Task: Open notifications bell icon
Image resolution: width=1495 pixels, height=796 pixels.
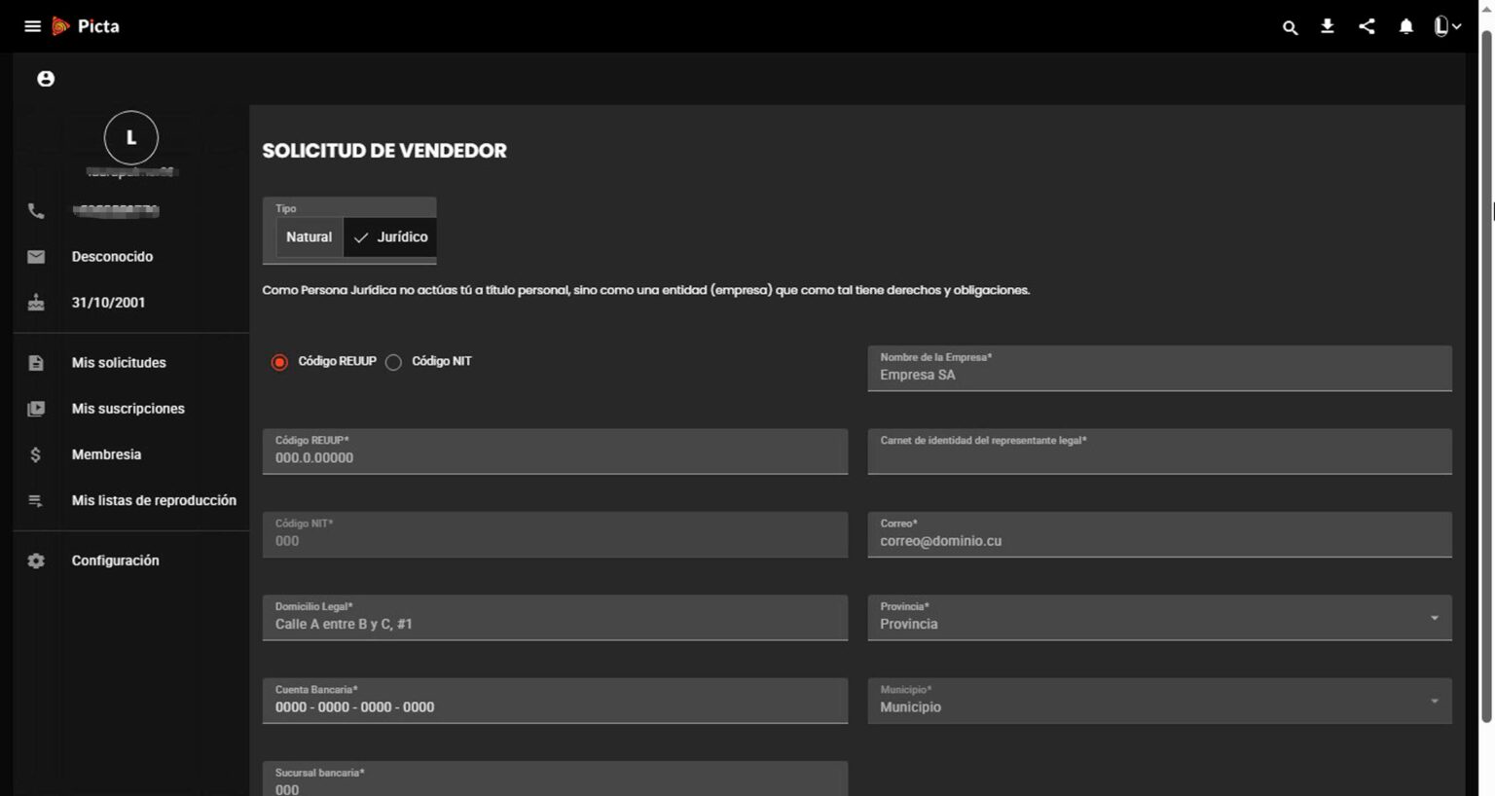Action: point(1405,26)
